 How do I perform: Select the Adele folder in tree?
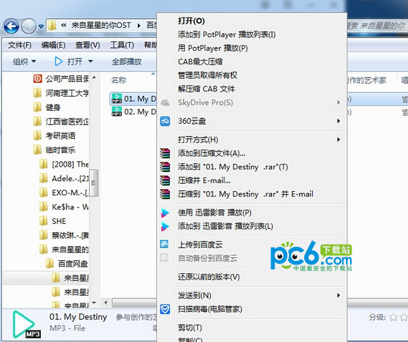pos(70,178)
